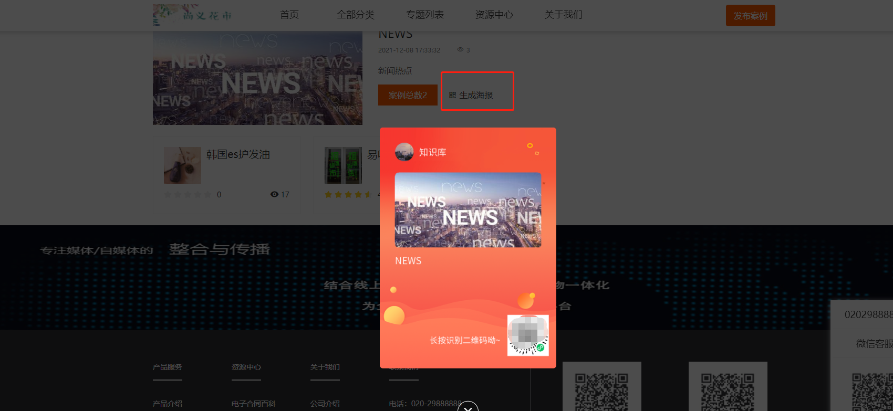Click the 专注媒体/自媒体的 banner text
The image size is (893, 411).
pos(97,250)
